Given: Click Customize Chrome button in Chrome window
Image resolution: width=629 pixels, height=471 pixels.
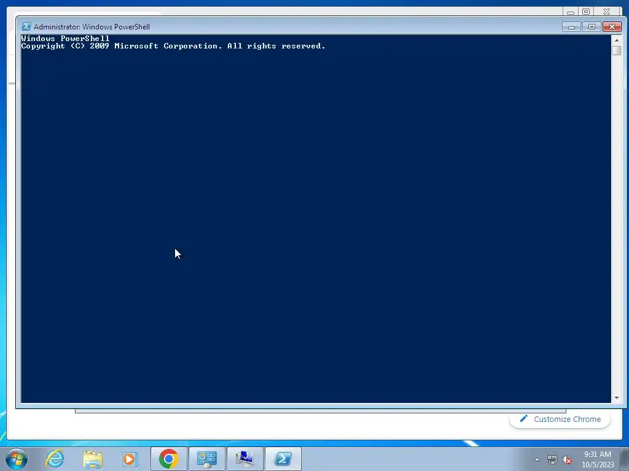Looking at the screenshot, I should point(560,419).
